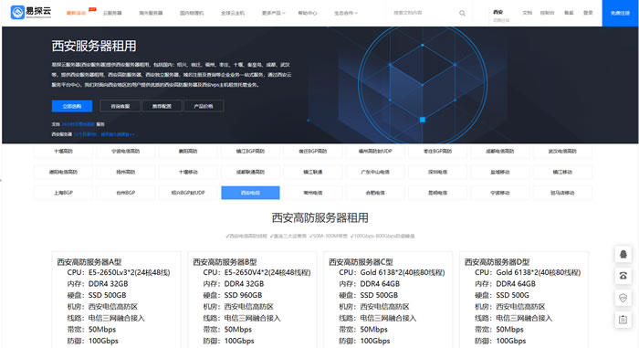Open the orange 最新活动 menu item
The image size is (639, 348).
[x=76, y=13]
